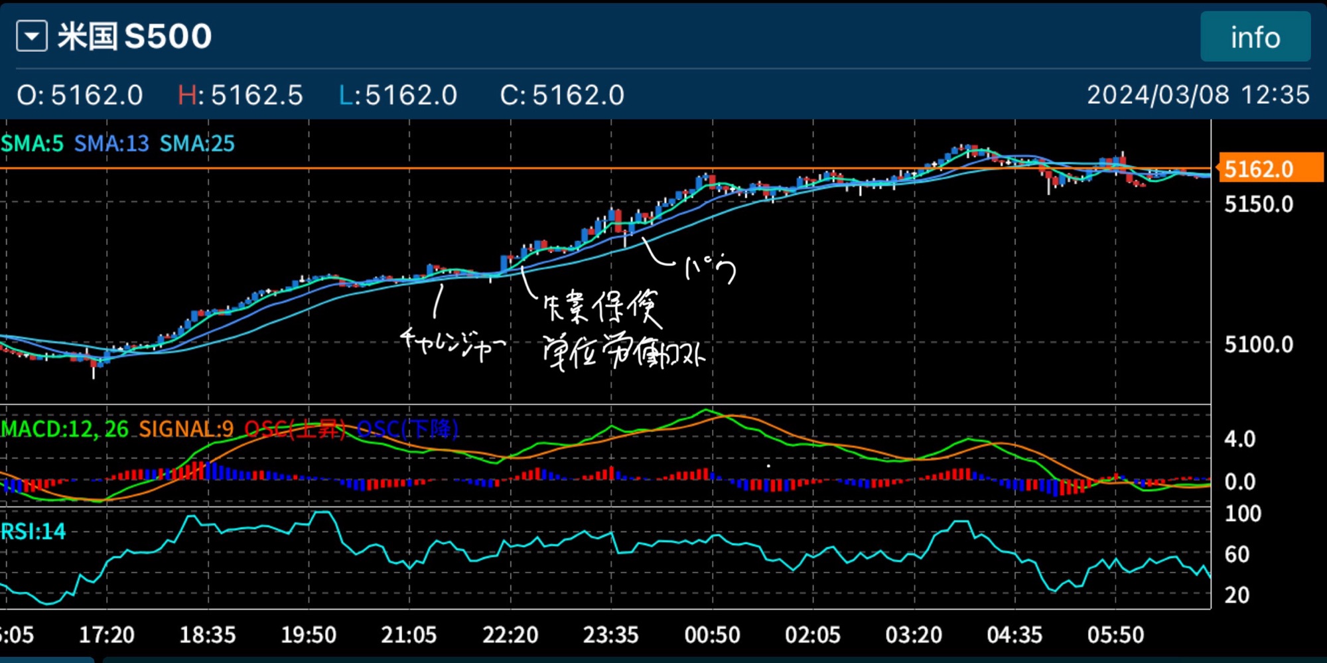Click the 2024/03/08 12:35 timestamp
Viewport: 1327px width, 663px height.
1198,95
